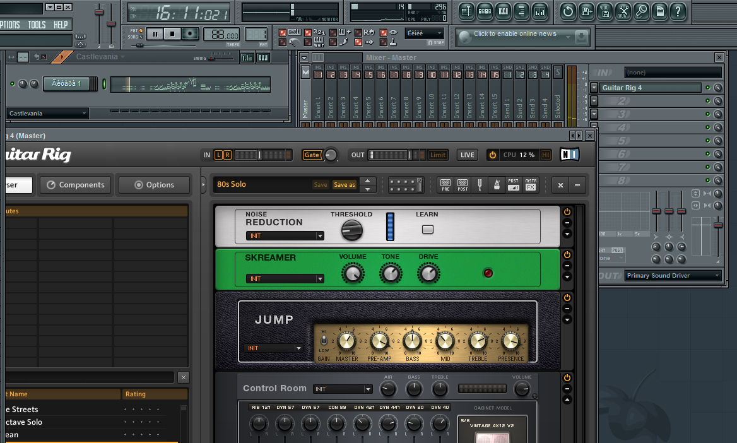This screenshot has width=737, height=443.
Task: Click the Native Instruments NI logo
Action: point(569,154)
